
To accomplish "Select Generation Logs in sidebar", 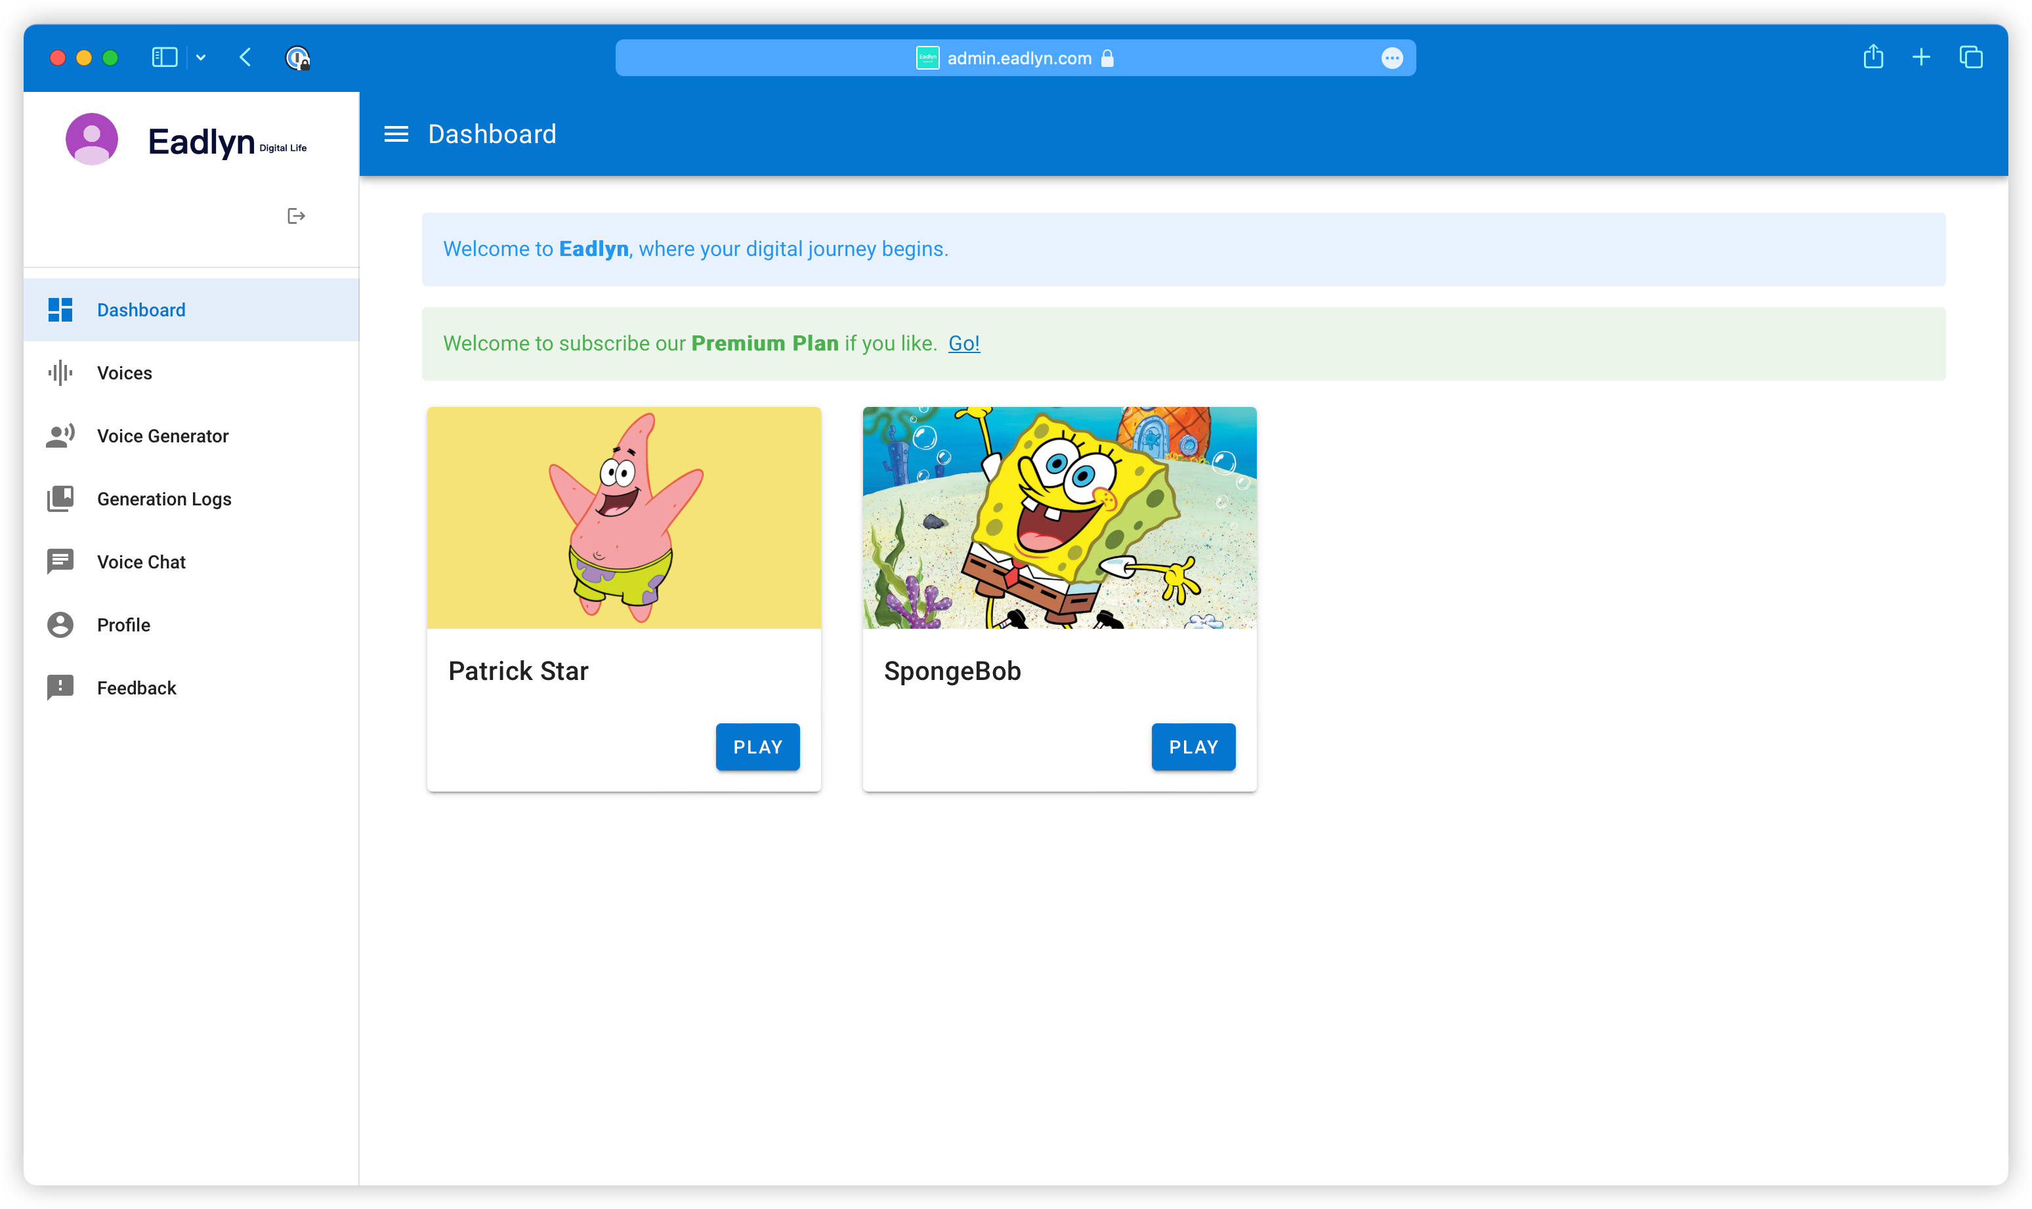I will click(163, 499).
